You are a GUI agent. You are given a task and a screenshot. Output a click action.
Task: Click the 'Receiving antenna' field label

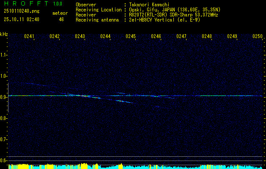[x=97, y=20]
